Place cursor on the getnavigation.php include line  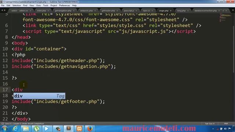click(x=64, y=66)
